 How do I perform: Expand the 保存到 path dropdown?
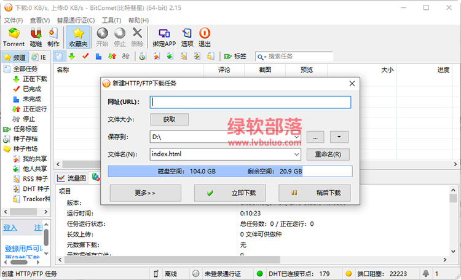click(x=297, y=137)
